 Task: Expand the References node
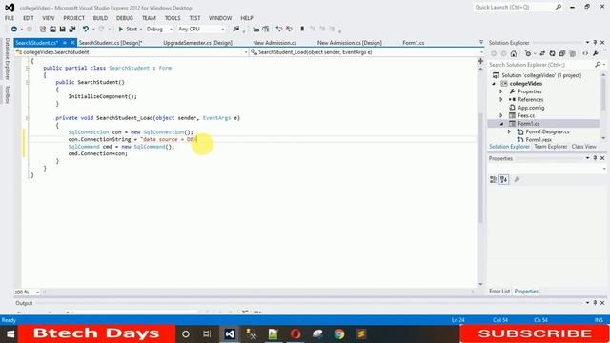pos(501,99)
